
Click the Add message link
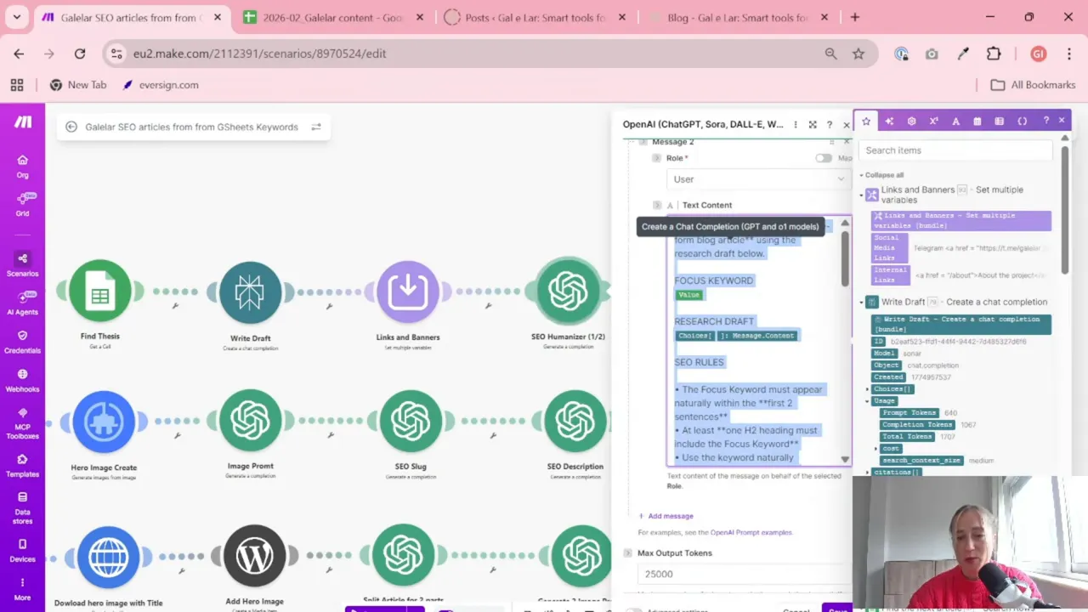click(666, 516)
